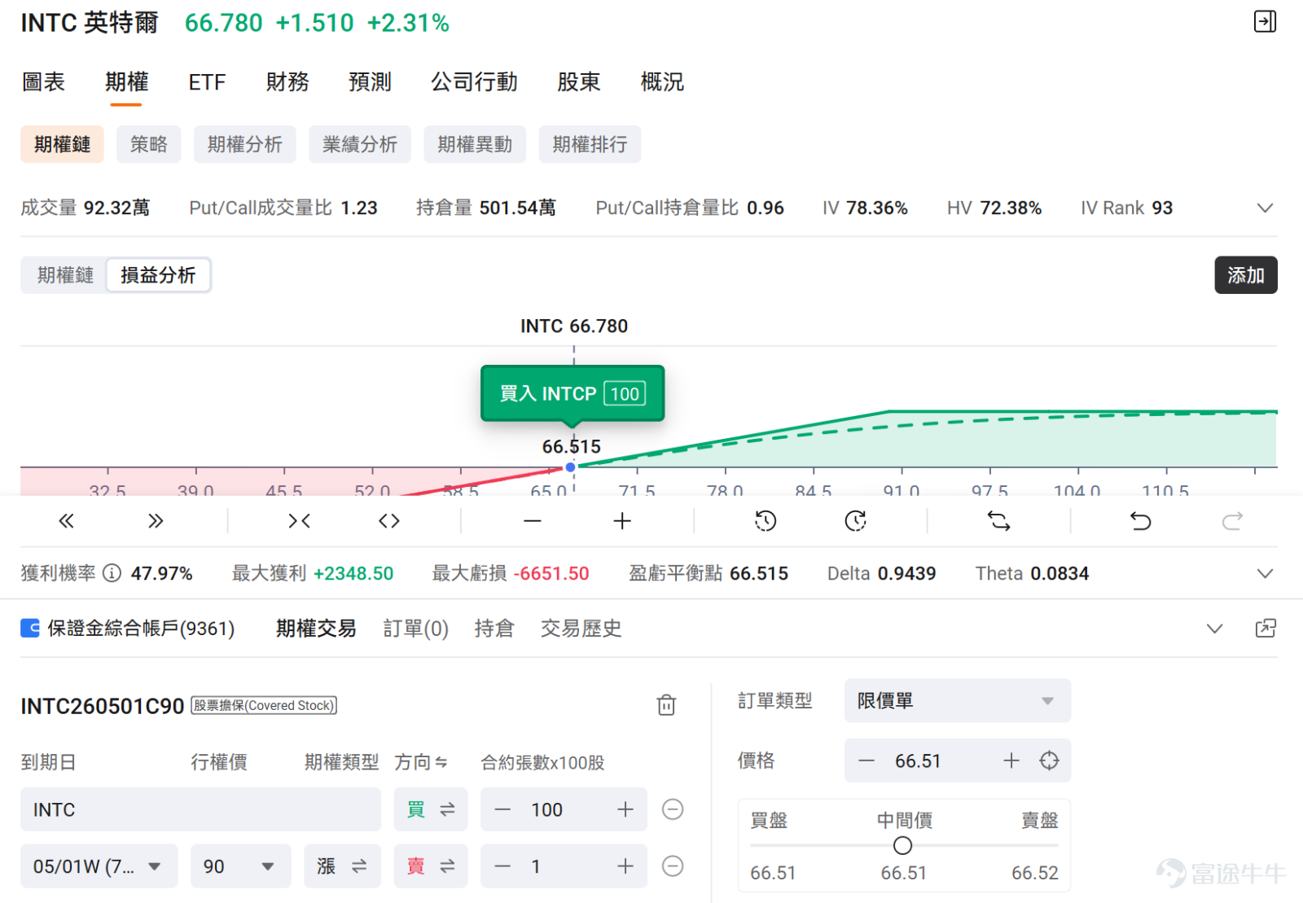Widen the price range with the <> icon
The width and height of the screenshot is (1303, 903).
[x=389, y=521]
